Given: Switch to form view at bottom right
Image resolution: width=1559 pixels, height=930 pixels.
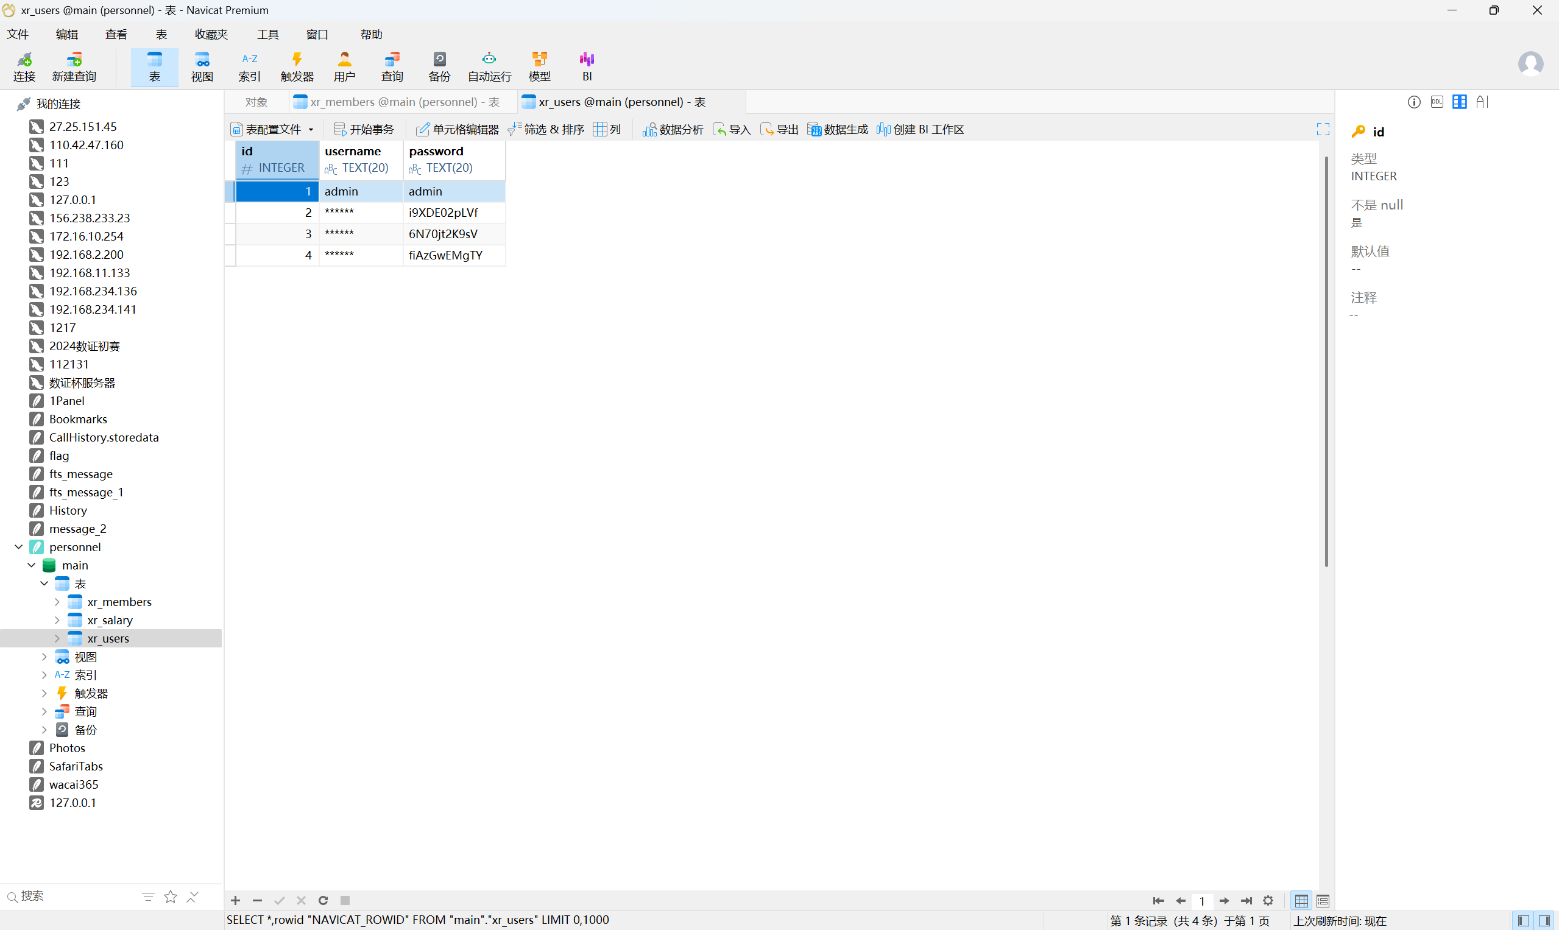Looking at the screenshot, I should (1323, 901).
